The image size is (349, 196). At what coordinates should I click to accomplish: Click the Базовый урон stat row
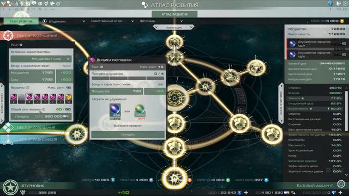(x=316, y=63)
